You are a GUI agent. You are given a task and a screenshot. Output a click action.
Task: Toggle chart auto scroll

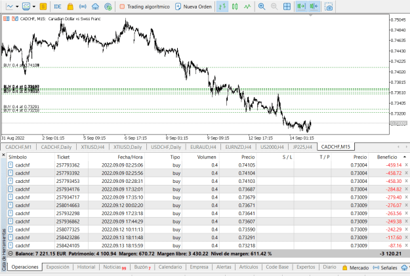coord(301,7)
